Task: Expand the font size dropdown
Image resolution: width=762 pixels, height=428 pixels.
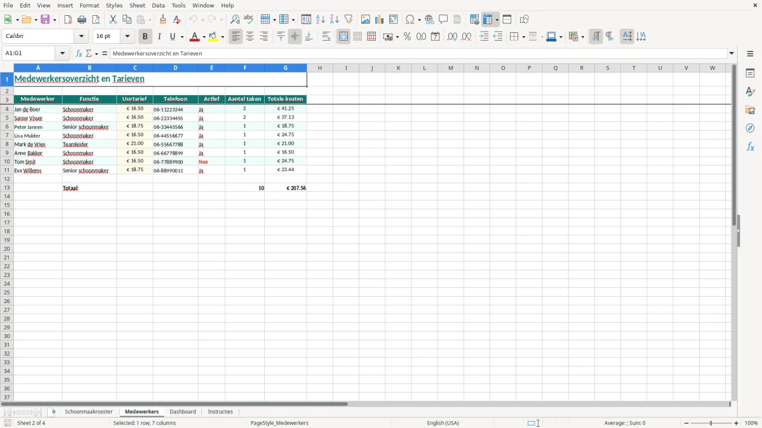Action: [x=128, y=37]
